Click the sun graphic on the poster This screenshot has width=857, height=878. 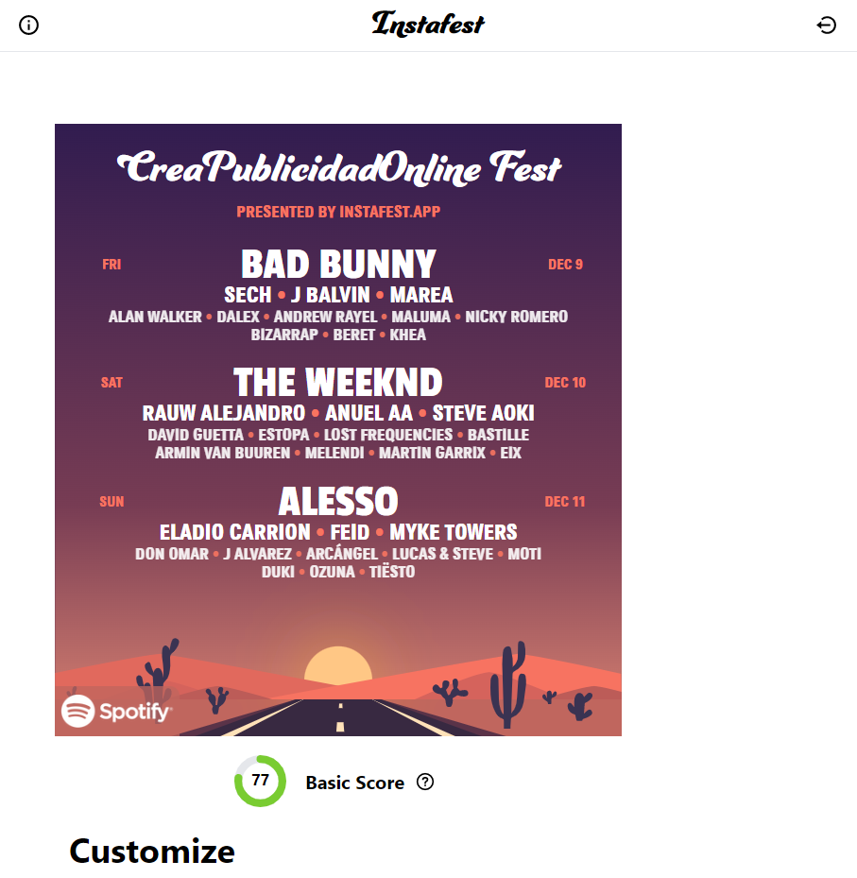coord(339,665)
